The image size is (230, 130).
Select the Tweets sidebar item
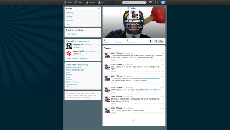83,9
